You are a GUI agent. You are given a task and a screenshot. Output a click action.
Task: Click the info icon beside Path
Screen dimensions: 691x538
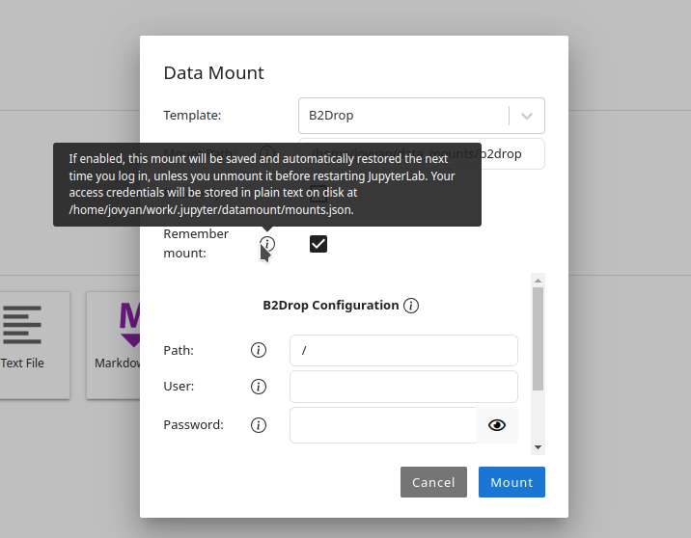[x=259, y=350]
